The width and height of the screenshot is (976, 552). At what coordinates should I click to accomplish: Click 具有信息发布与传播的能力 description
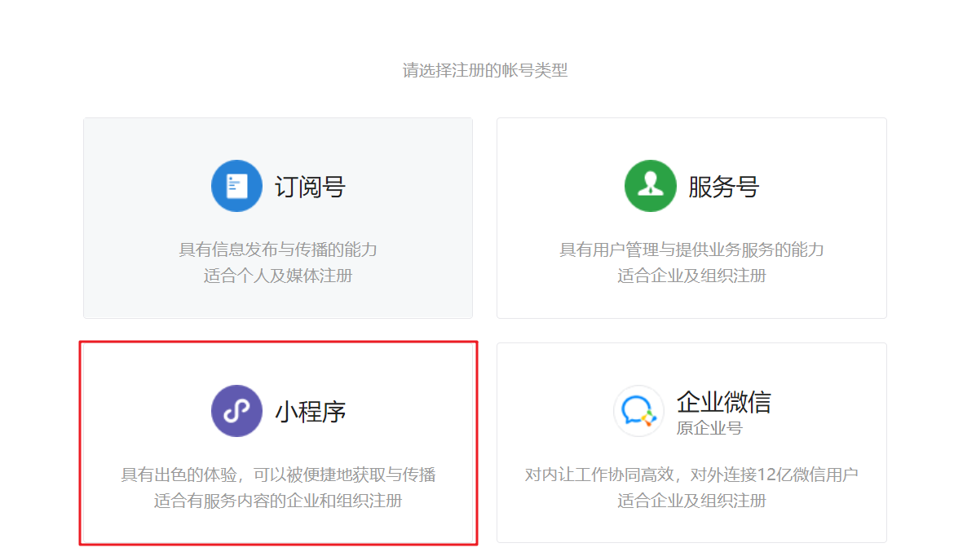pos(278,250)
